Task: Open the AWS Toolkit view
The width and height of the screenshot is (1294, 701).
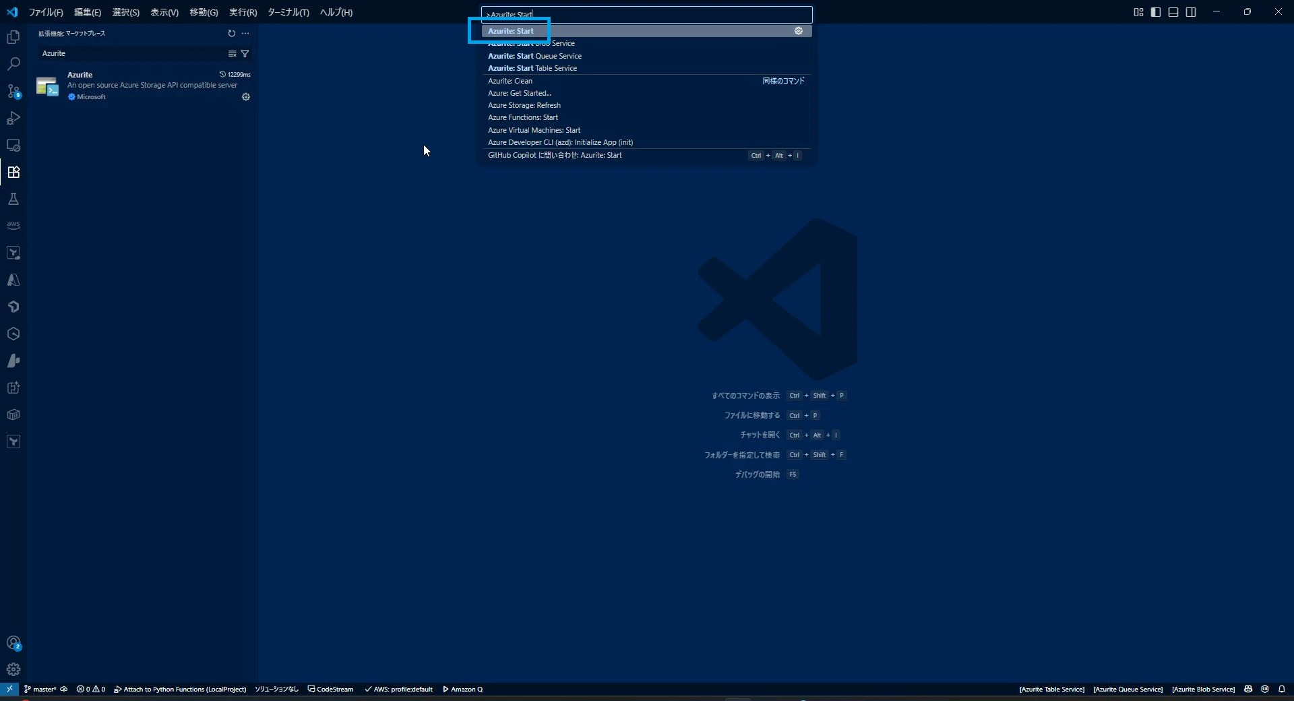Action: [x=13, y=226]
